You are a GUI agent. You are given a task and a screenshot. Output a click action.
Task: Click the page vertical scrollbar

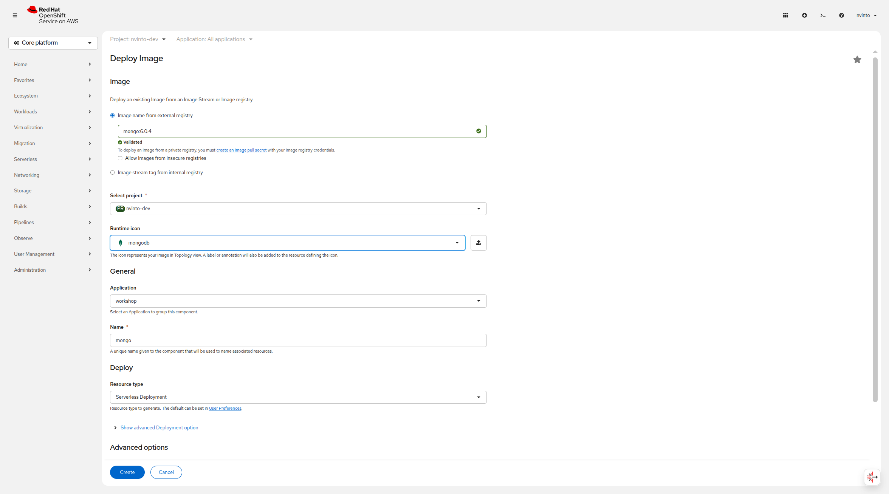[x=875, y=230]
